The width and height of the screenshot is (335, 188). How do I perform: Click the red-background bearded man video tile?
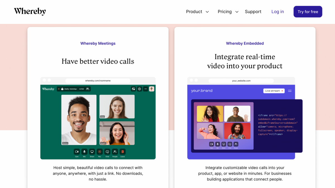click(x=237, y=131)
